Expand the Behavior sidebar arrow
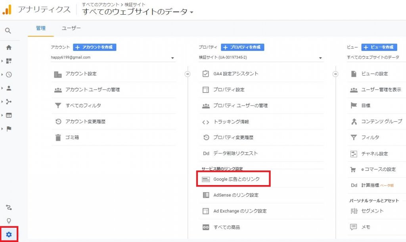Viewport: 406px width, 242px height. coord(2,115)
